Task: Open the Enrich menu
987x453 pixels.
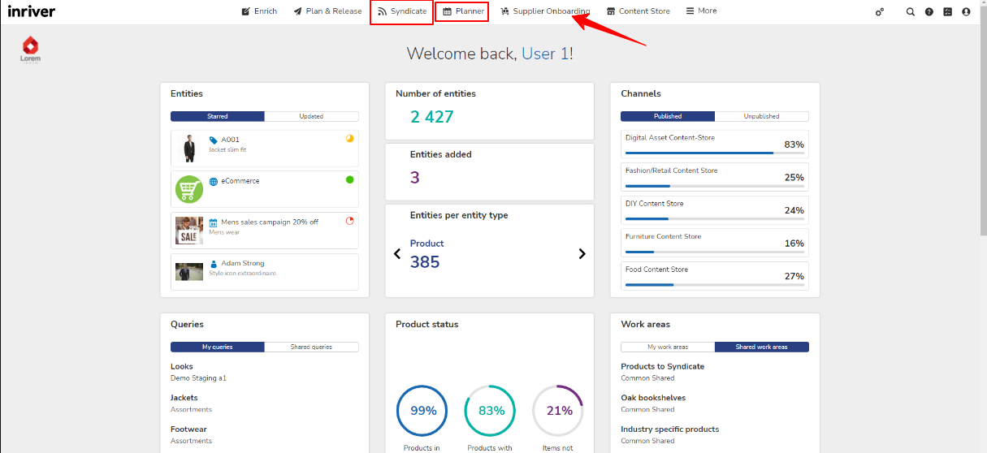Action: tap(259, 11)
